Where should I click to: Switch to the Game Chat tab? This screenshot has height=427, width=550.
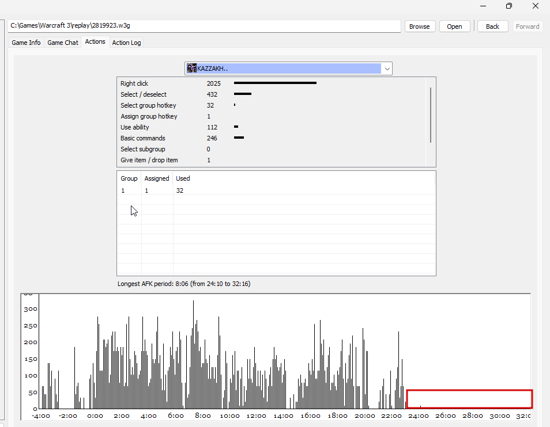pos(63,43)
